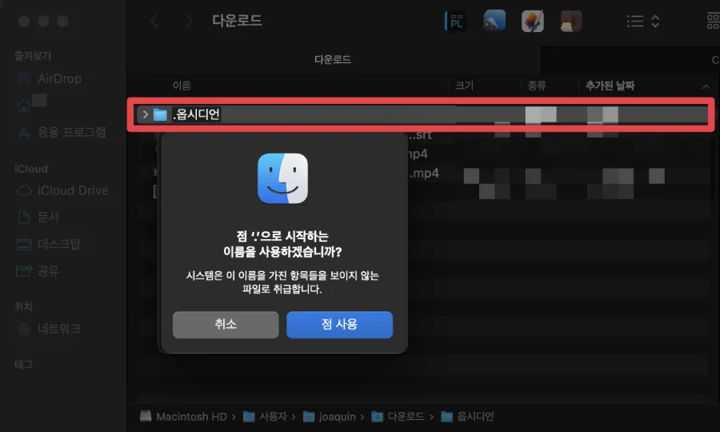Click the 취소 button in the dialog

point(226,325)
